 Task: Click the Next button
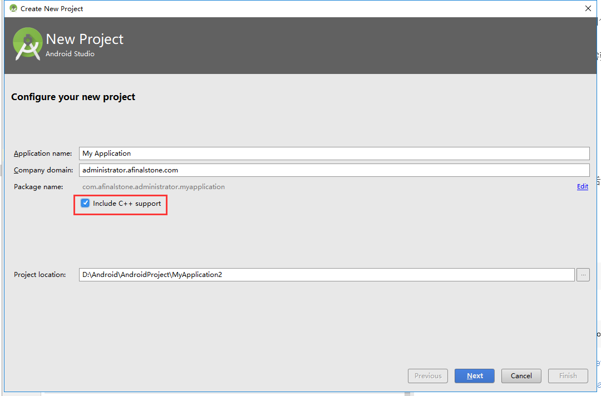point(475,376)
